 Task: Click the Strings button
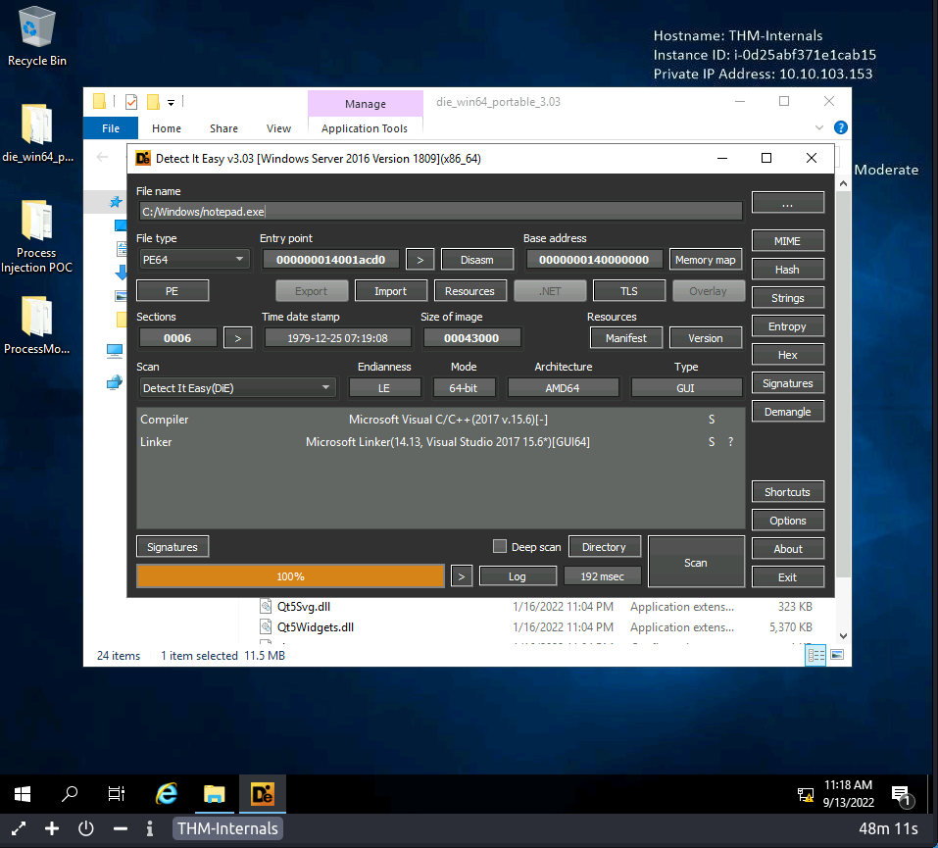787,298
